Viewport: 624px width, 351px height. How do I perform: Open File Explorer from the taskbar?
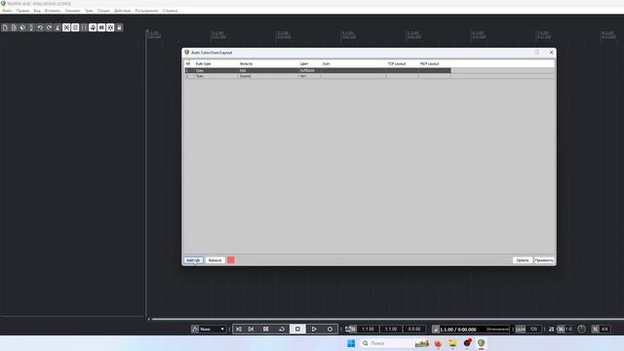tap(452, 343)
